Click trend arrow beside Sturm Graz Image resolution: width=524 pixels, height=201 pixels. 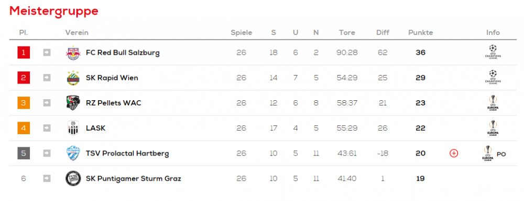(47, 179)
